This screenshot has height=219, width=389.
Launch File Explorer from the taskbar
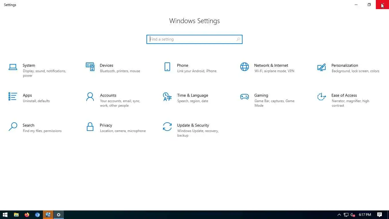[x=16, y=215]
